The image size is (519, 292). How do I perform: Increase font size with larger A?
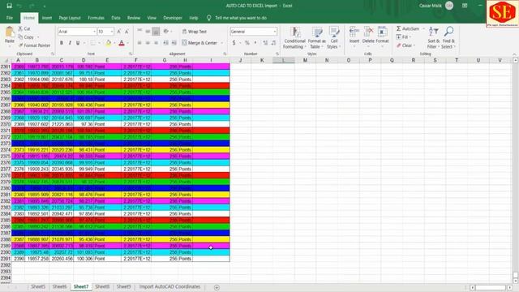[x=119, y=32]
